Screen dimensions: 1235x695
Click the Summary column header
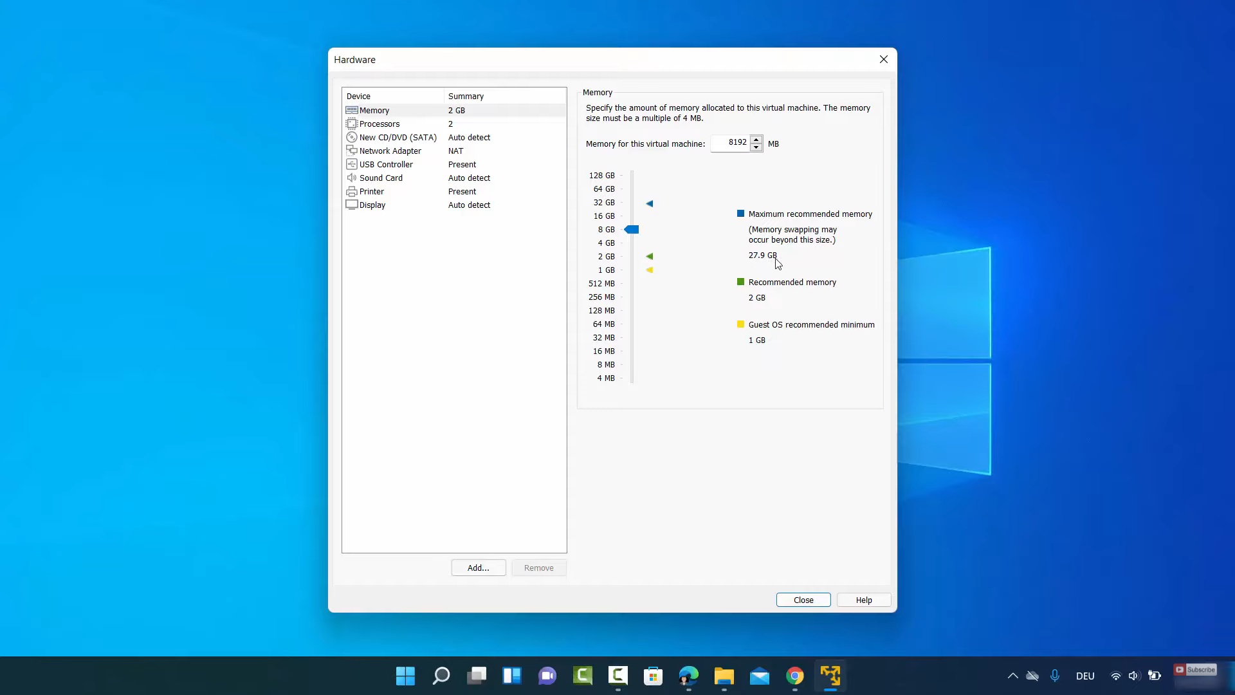(466, 96)
